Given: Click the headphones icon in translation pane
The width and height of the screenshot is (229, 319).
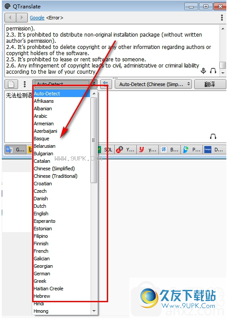Looking at the screenshot, I should click(x=213, y=136).
